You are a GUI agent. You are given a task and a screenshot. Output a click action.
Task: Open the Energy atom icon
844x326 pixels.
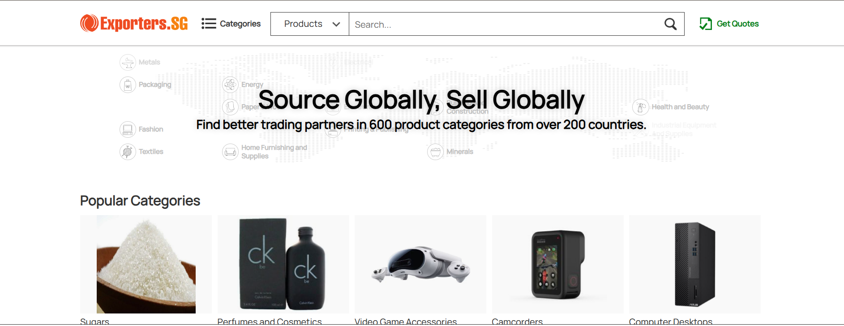pos(230,85)
